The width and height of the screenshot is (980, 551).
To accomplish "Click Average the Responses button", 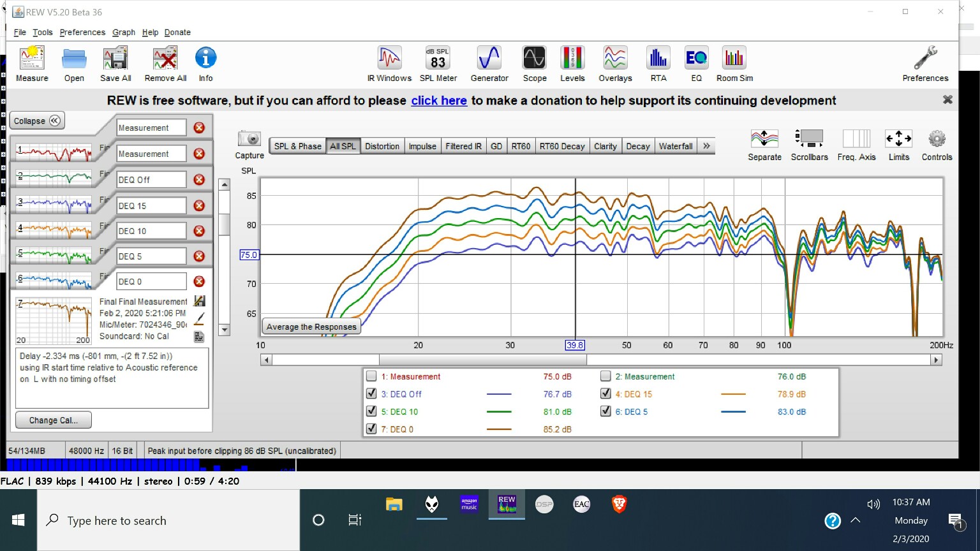I will 311,327.
